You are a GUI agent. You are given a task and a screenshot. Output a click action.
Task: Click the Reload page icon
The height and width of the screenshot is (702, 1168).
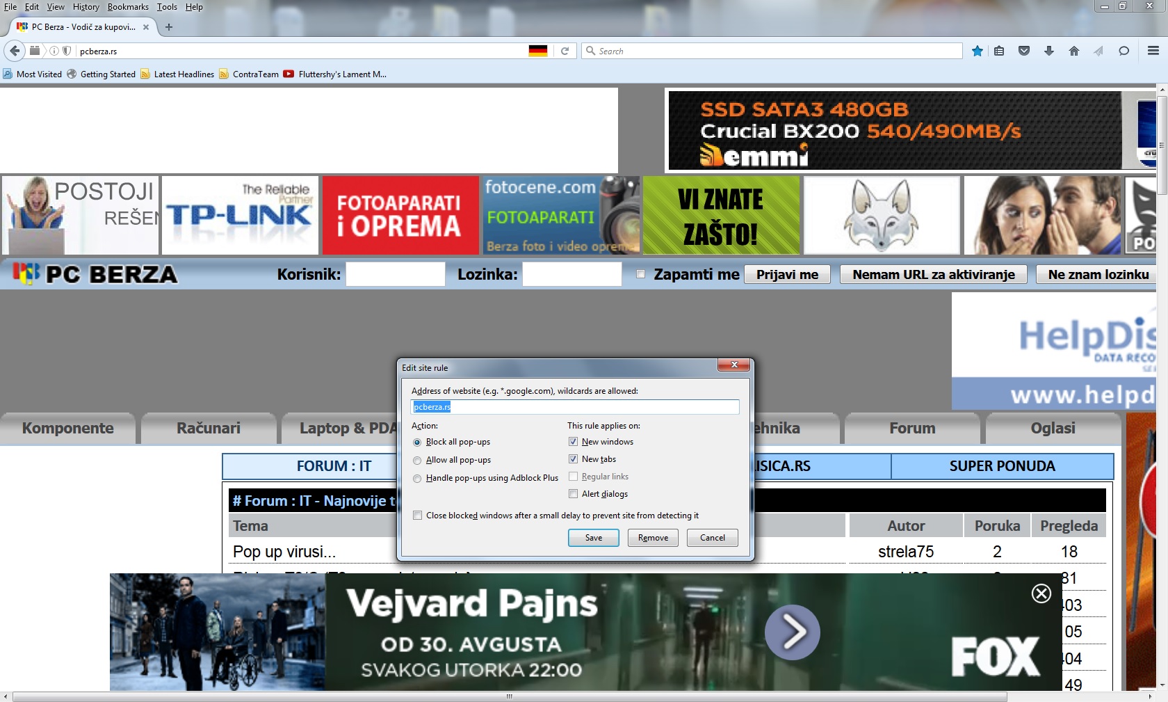coord(565,51)
